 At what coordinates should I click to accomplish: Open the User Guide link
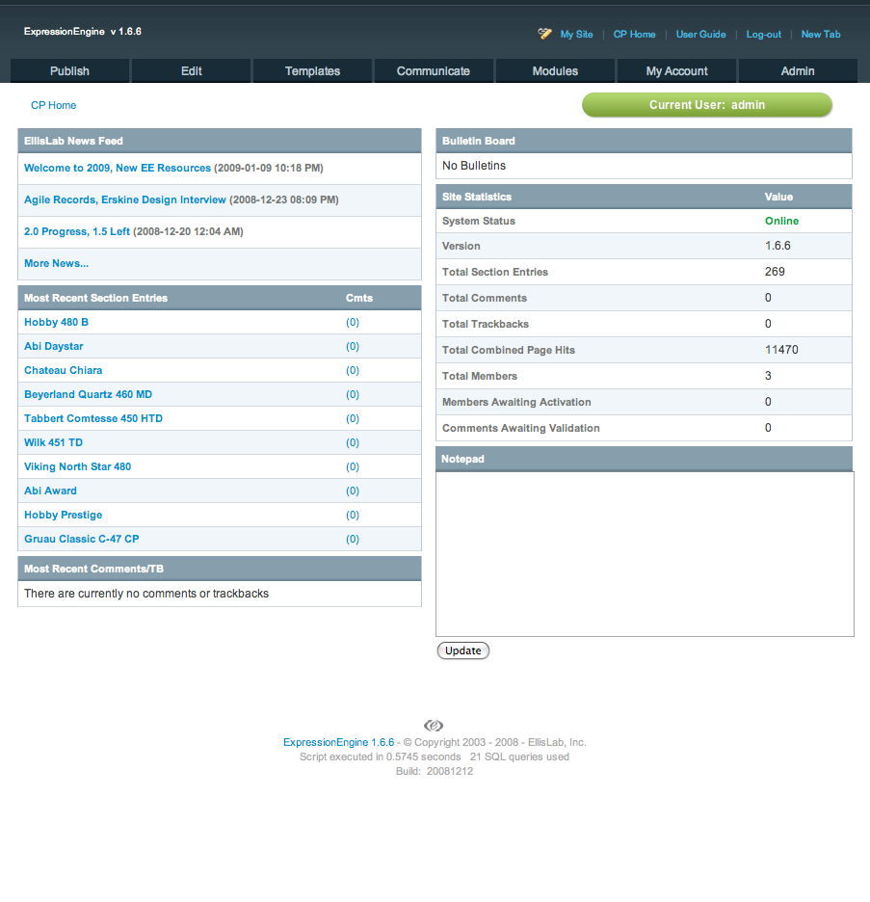click(700, 34)
